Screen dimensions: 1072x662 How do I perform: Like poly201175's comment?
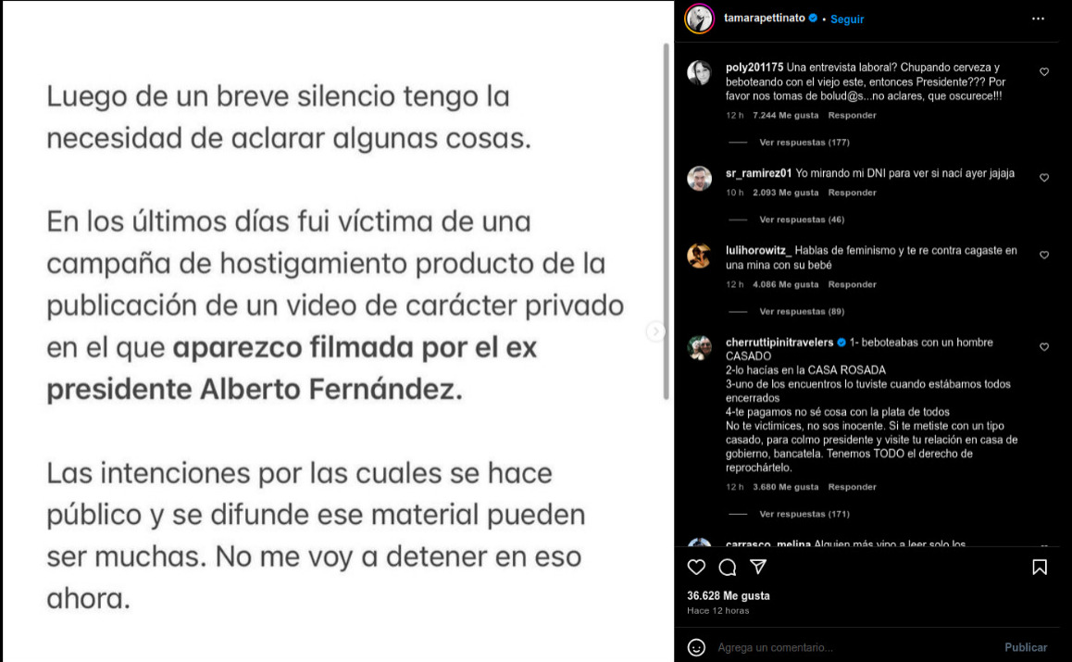pos(1044,72)
